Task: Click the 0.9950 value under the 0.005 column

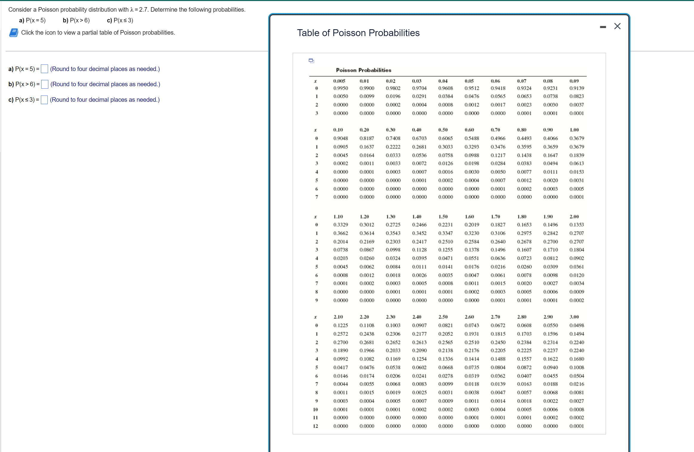Action: [x=340, y=88]
